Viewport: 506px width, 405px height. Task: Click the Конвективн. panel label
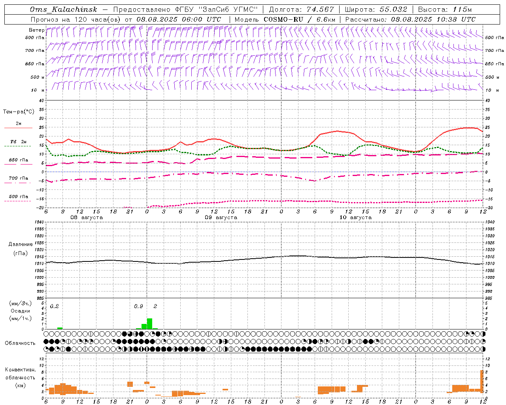click(x=20, y=370)
